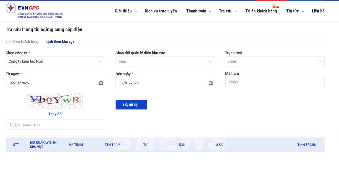Click Thay đổi to refresh captcha
The image size is (339, 174).
55,114
